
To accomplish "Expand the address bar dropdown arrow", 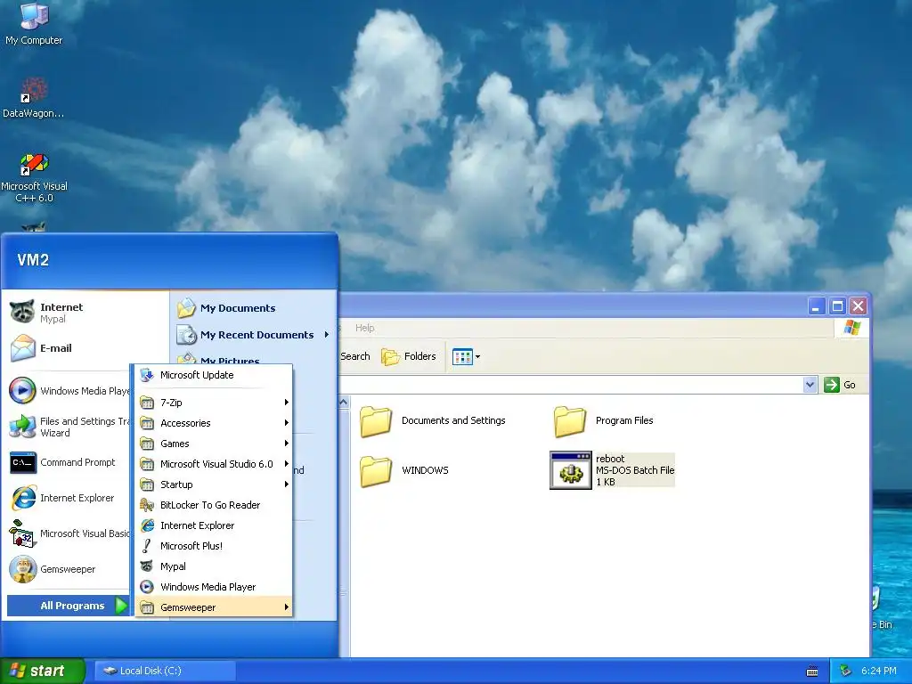I will point(810,385).
